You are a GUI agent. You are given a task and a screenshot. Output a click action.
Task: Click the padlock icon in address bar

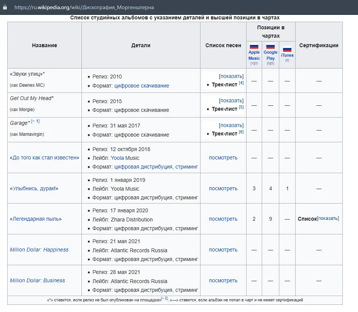[x=5, y=7]
